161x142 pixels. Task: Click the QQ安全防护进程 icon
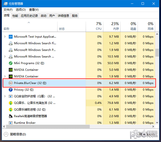point(10,96)
